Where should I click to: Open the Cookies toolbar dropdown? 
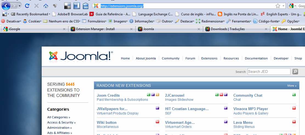point(32,21)
